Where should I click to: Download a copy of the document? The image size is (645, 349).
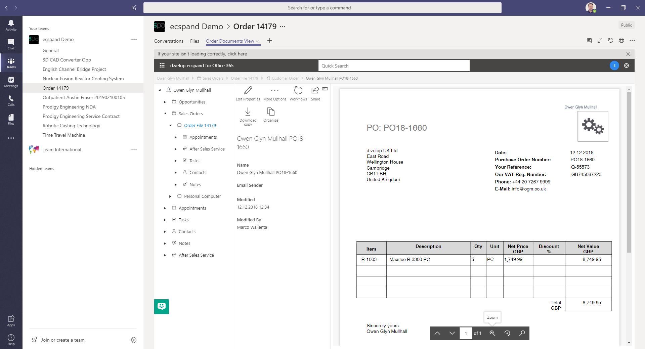pos(248,117)
